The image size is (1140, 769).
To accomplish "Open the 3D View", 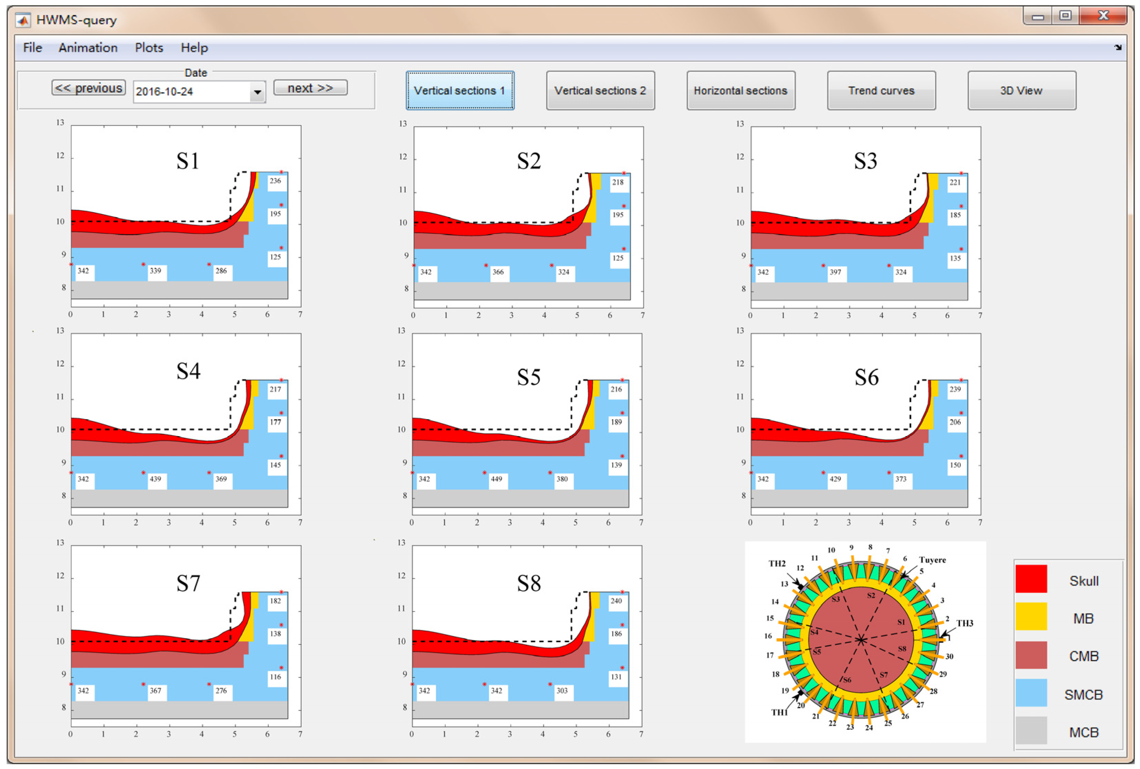I will (x=1021, y=91).
